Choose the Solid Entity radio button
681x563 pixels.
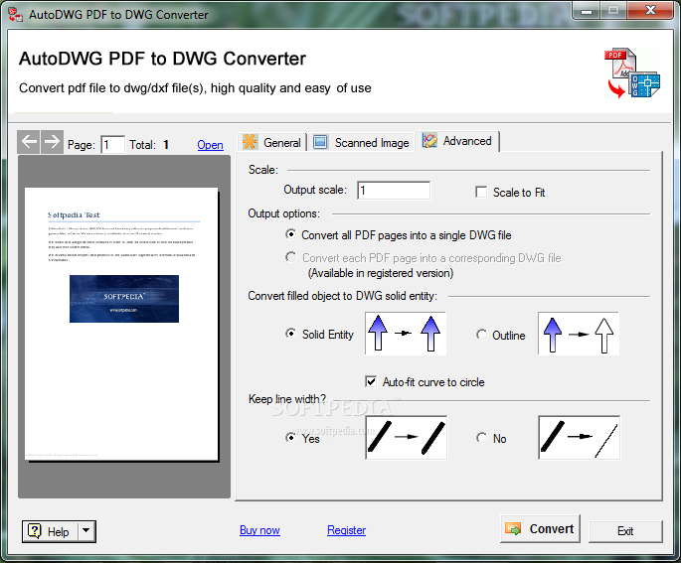click(x=290, y=334)
